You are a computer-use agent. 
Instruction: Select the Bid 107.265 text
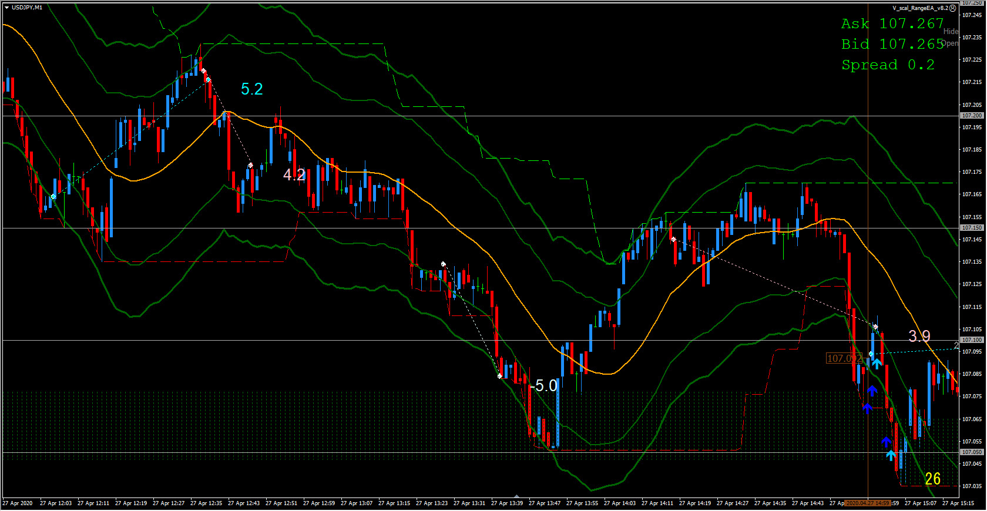892,44
